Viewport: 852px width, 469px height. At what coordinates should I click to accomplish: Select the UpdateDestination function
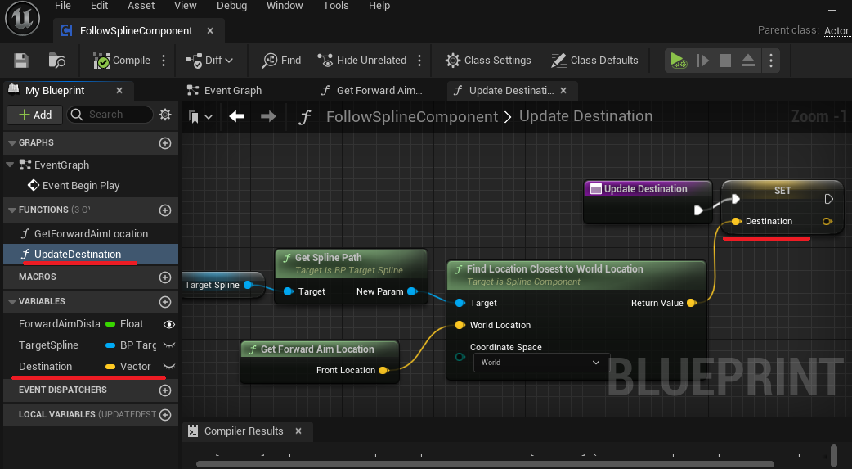point(91,254)
